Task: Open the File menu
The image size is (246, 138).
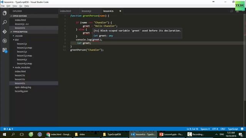Action: click(x=3, y=6)
